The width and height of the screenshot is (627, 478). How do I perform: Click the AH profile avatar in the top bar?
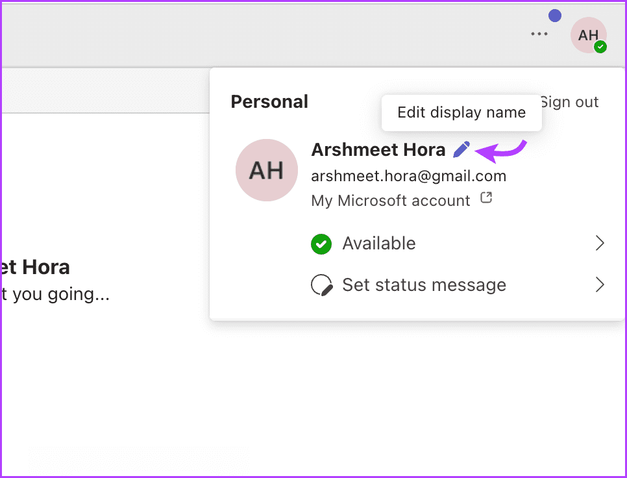click(x=587, y=35)
